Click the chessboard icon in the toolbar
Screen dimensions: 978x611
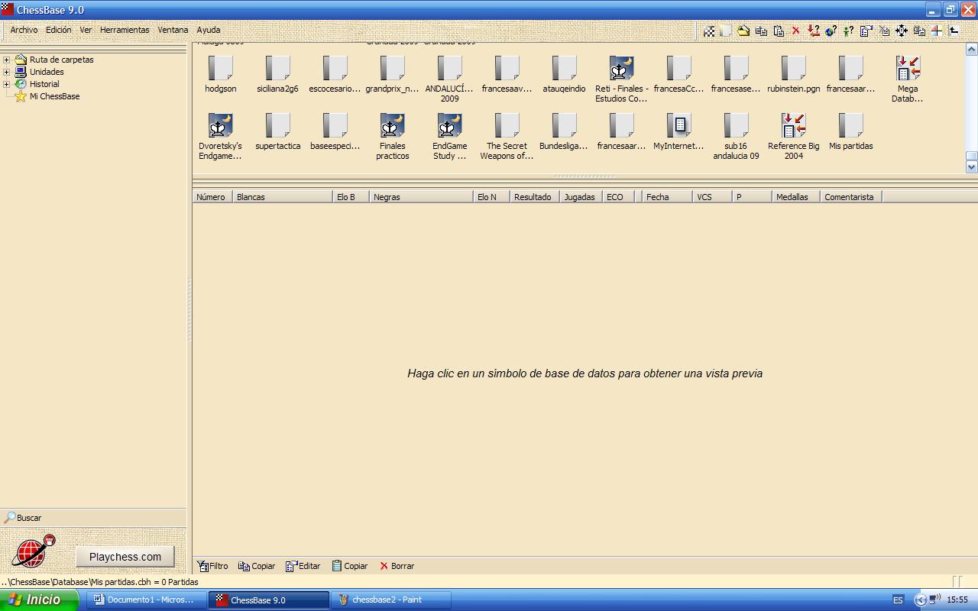(x=709, y=31)
